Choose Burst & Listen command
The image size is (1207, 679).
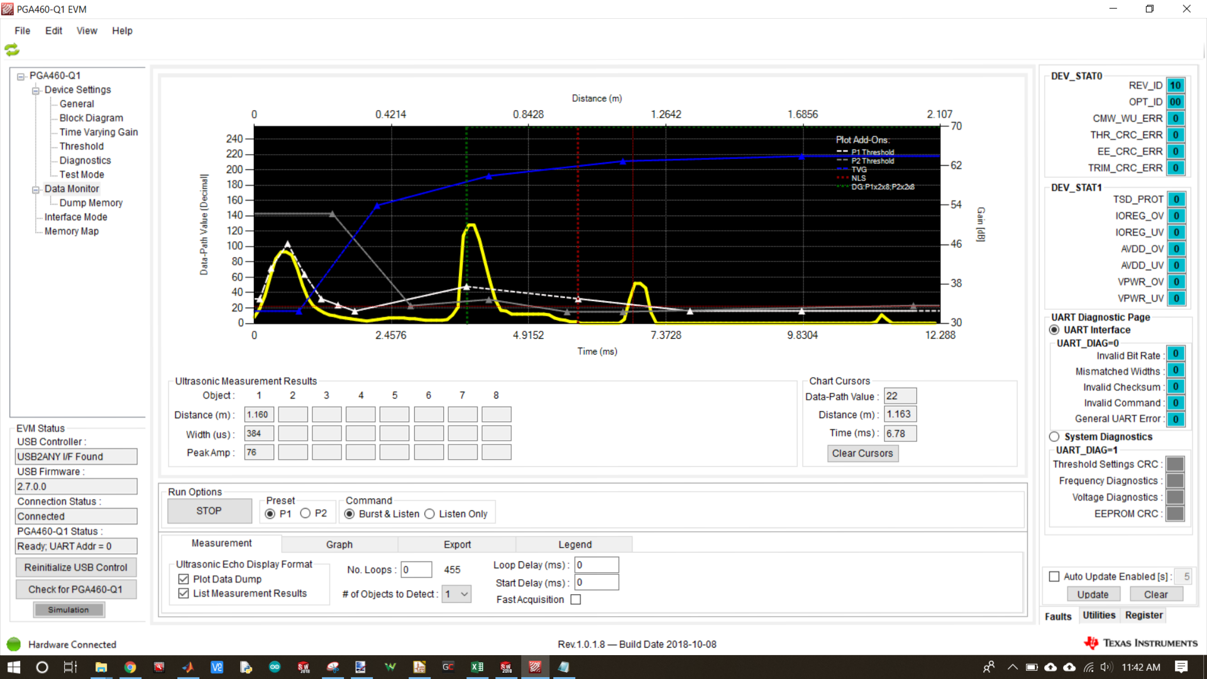point(350,514)
